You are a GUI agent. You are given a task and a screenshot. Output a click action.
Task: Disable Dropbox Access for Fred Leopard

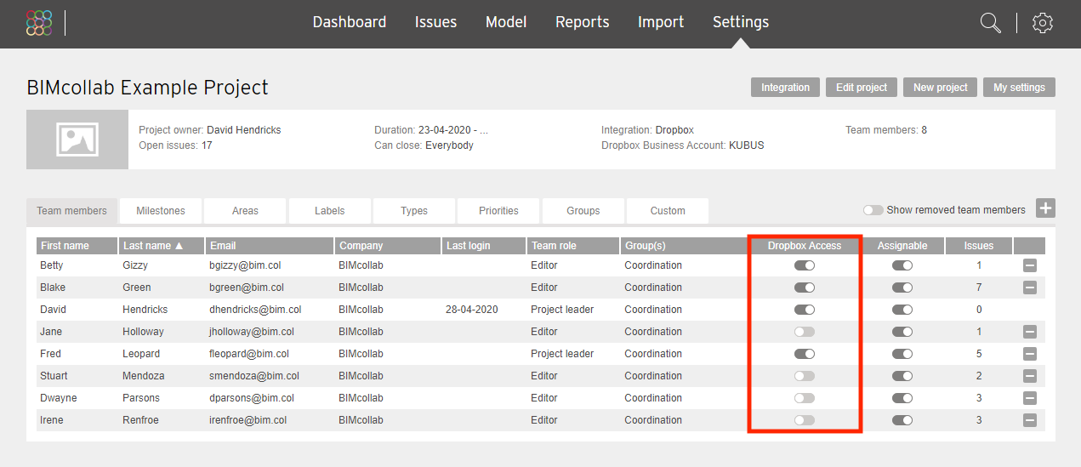[805, 354]
